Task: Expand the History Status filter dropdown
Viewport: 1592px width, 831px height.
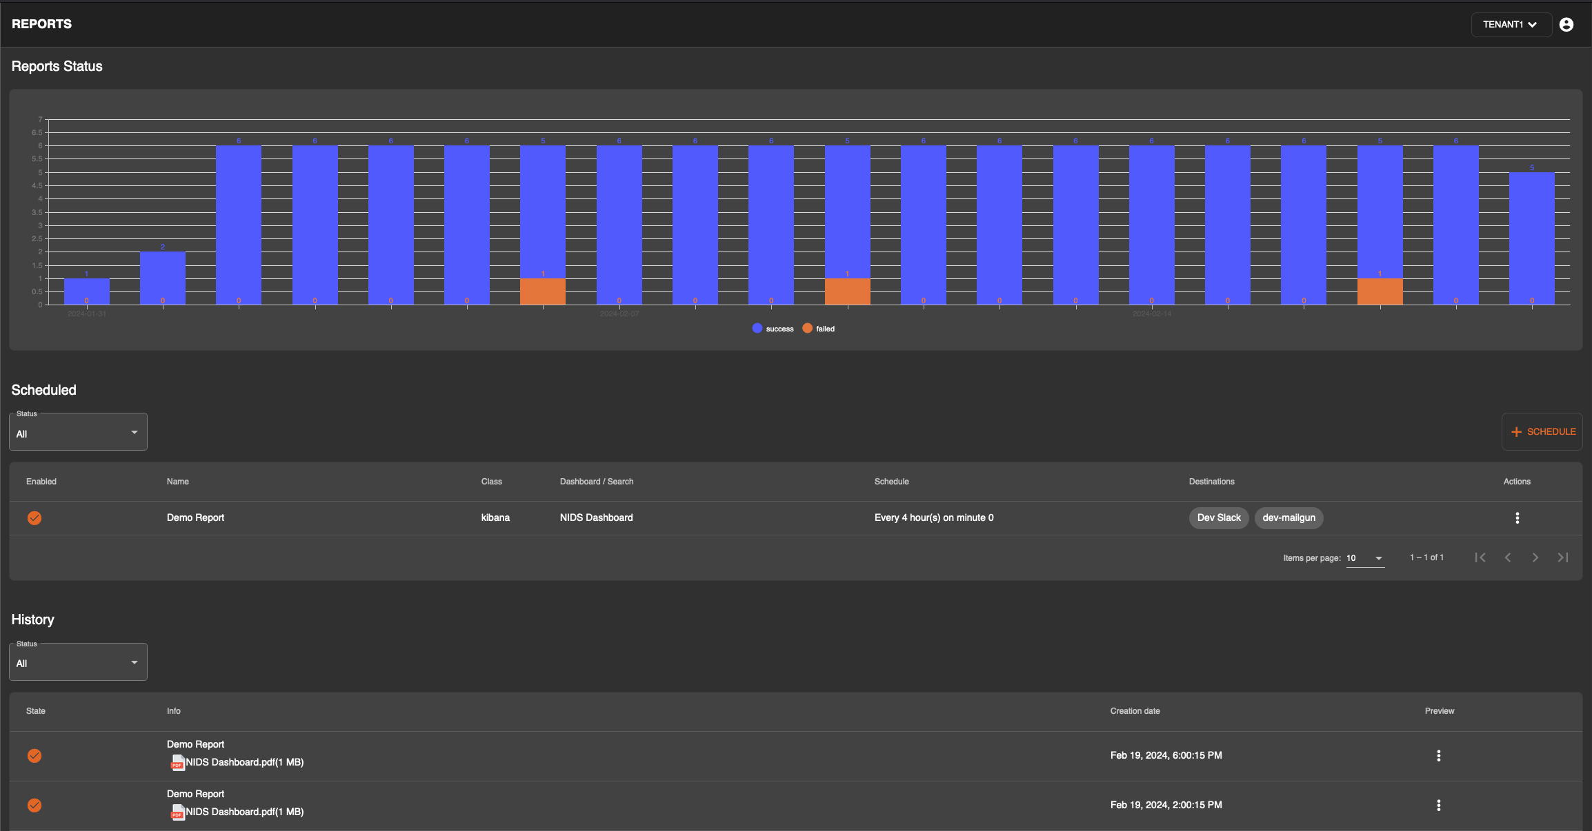Action: (78, 663)
